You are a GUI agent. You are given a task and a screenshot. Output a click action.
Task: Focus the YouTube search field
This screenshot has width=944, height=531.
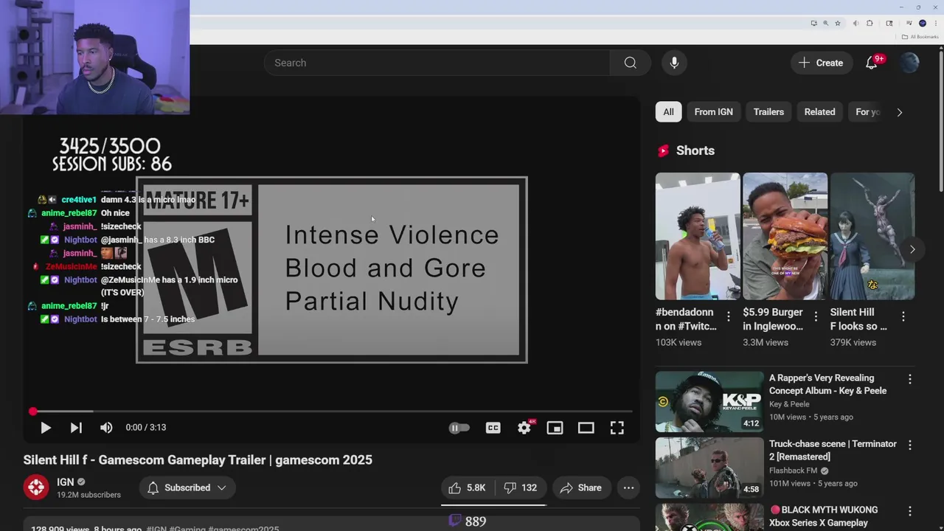point(437,63)
